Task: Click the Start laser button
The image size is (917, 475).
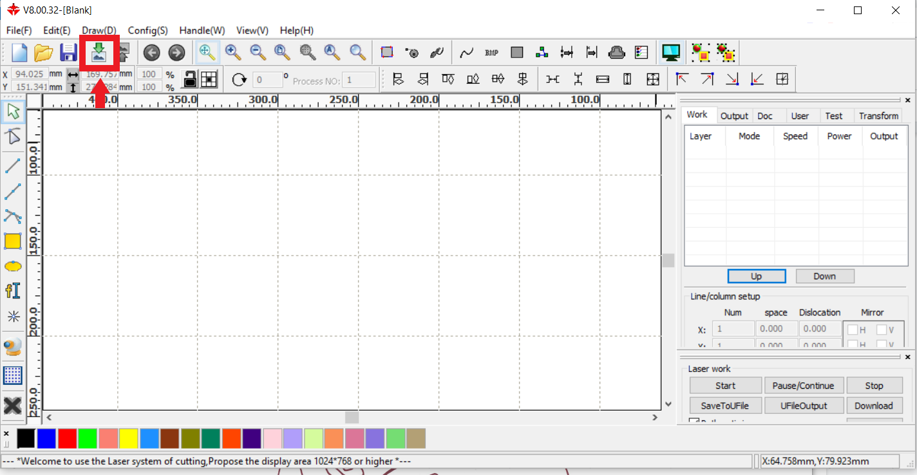Action: (726, 386)
